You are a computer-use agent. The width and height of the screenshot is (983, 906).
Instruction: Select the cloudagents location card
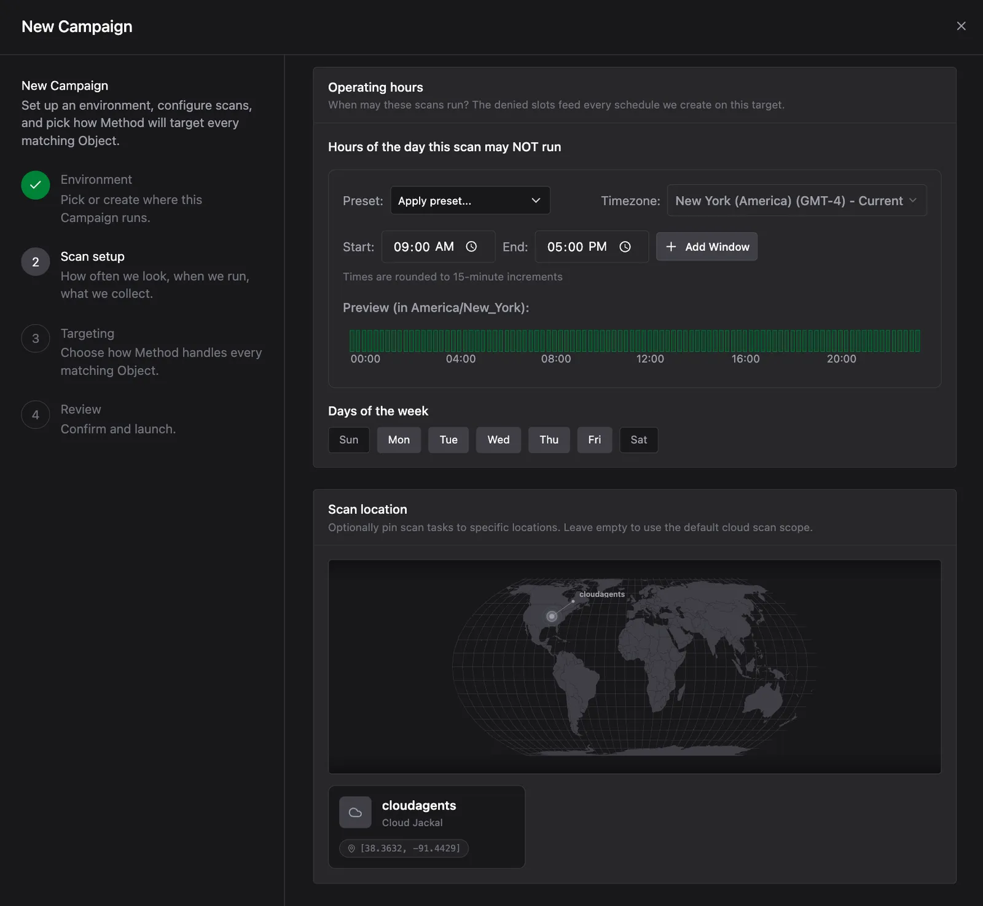426,827
